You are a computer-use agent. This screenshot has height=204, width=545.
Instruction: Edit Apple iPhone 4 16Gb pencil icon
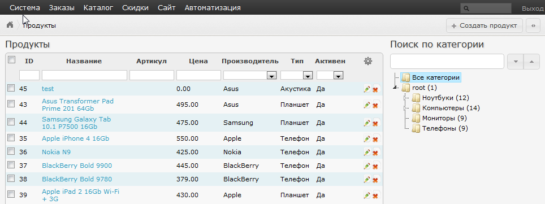click(x=367, y=138)
